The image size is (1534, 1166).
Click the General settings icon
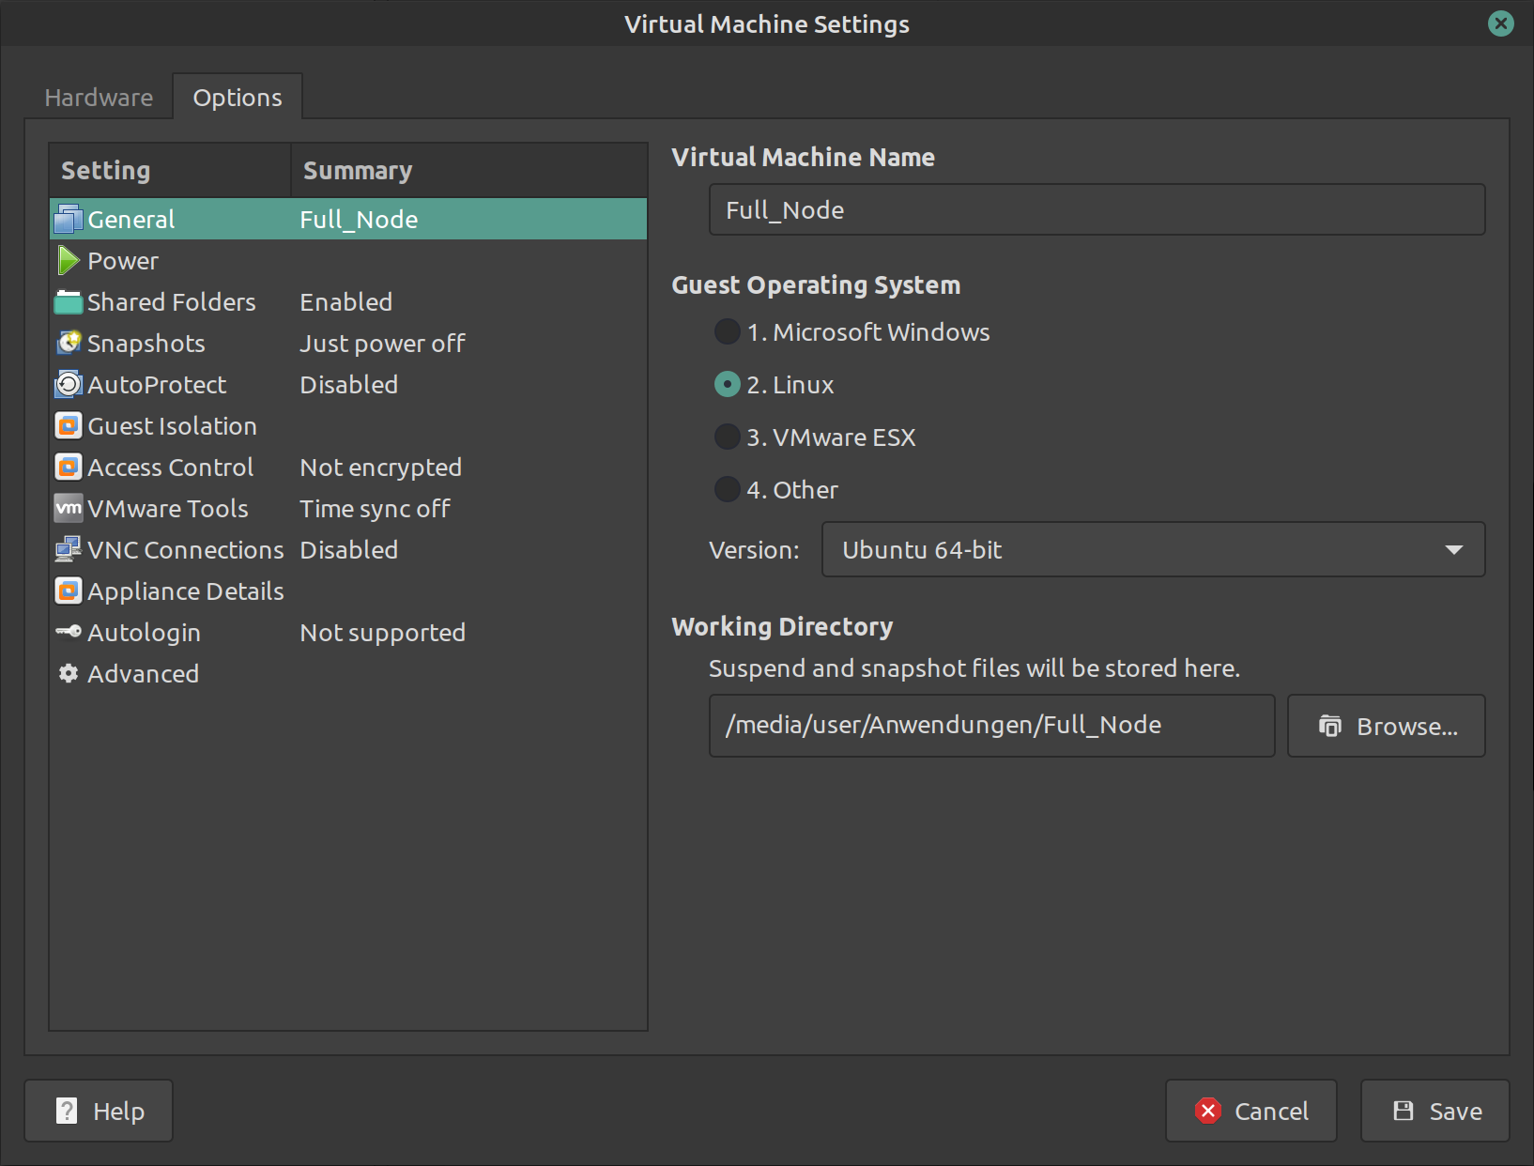coord(69,219)
